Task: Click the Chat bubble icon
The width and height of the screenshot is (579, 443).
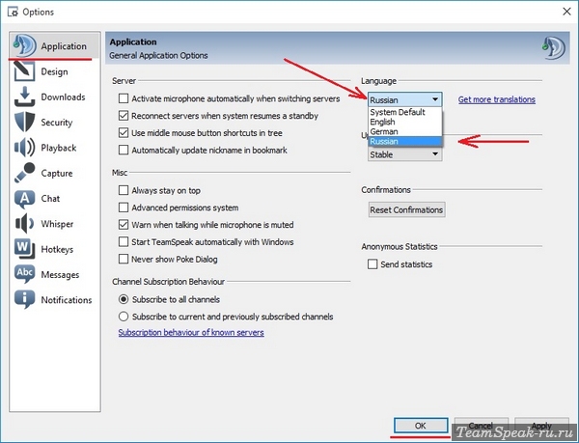Action: click(24, 199)
